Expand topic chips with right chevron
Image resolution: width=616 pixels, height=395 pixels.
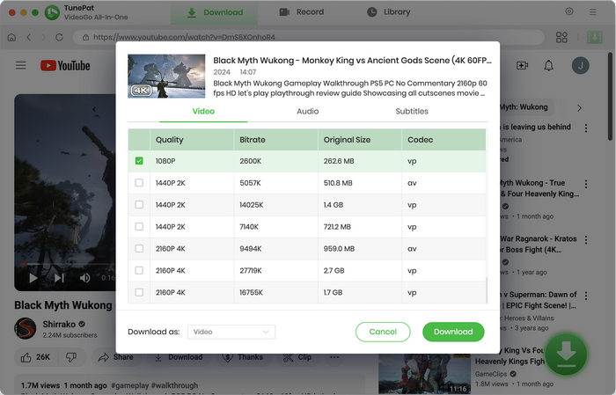click(579, 107)
